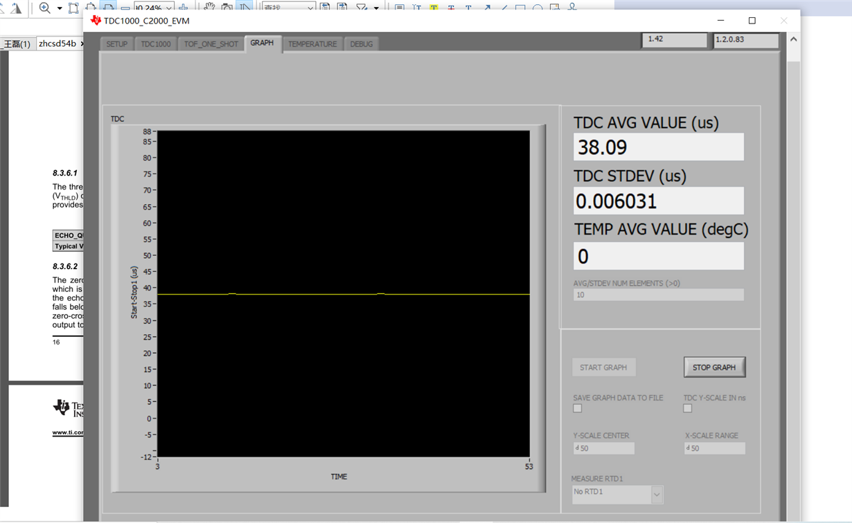Click the flip icon at toolbar's left end
Viewport: 852px width, 523px height.
[16, 8]
